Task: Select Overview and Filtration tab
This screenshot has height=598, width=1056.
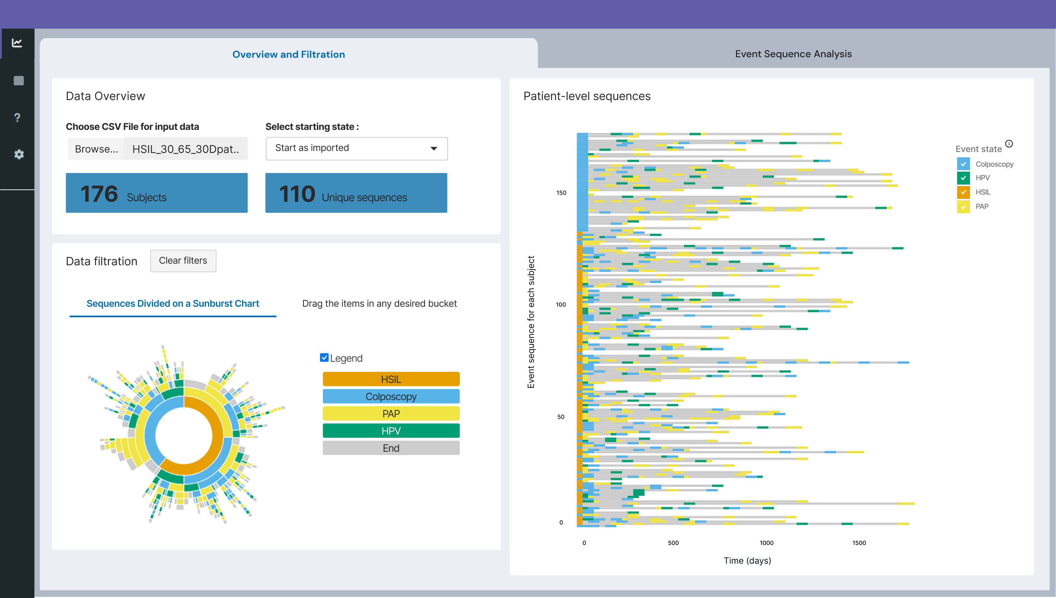Action: 288,54
